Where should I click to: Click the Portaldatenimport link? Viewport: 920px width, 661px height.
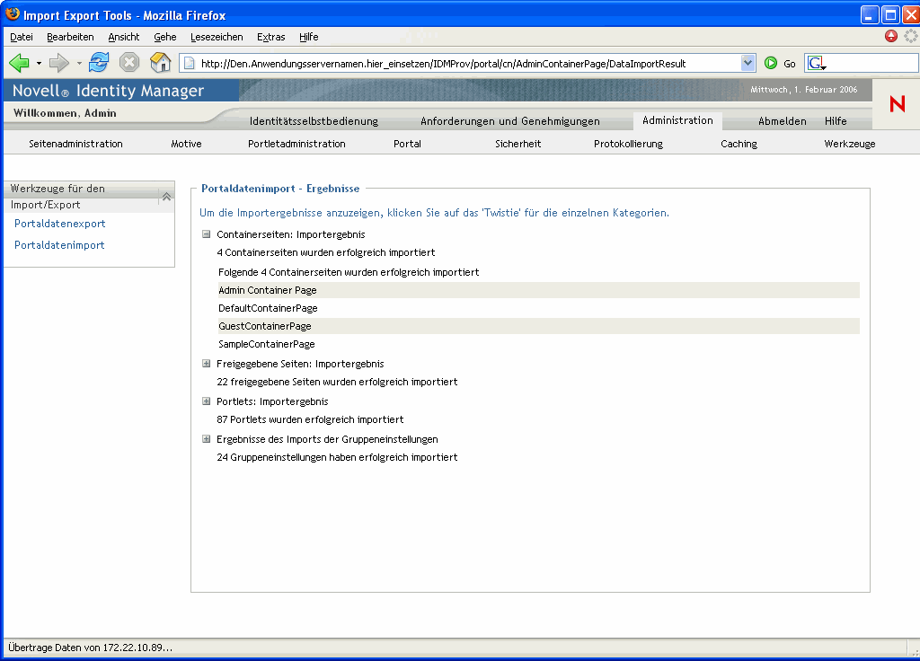click(x=59, y=245)
